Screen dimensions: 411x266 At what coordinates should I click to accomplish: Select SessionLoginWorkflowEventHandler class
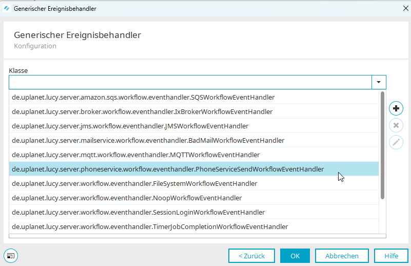[194, 213]
